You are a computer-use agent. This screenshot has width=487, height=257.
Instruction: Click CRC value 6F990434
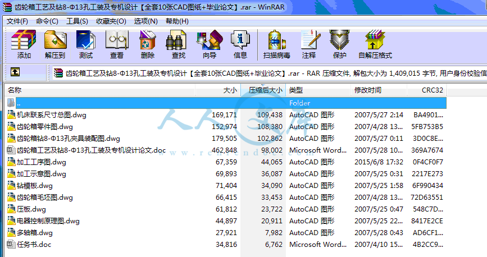tap(427, 186)
